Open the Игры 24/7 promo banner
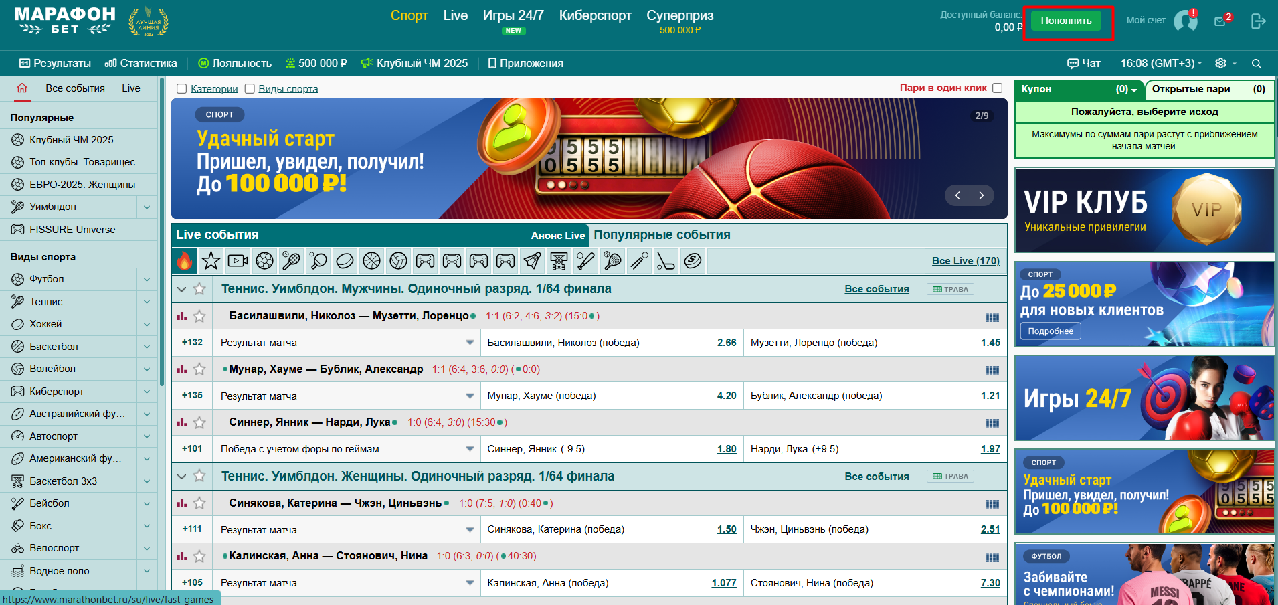The image size is (1278, 605). click(x=1144, y=398)
